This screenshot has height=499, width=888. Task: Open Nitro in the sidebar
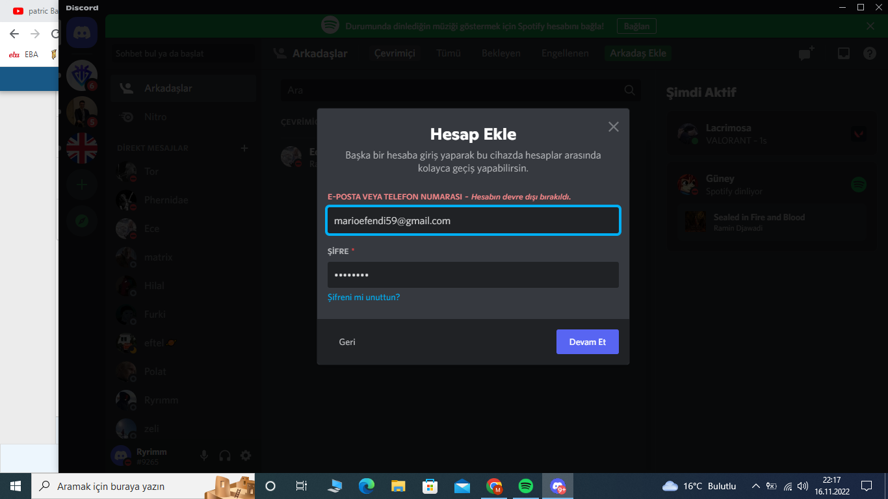coord(183,117)
